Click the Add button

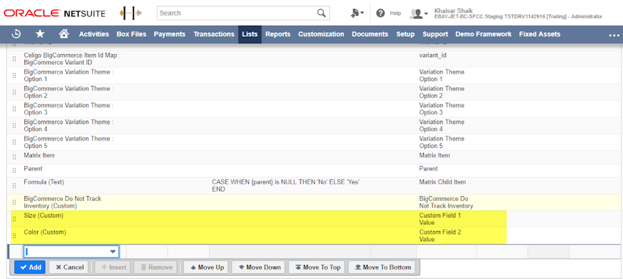coord(30,267)
